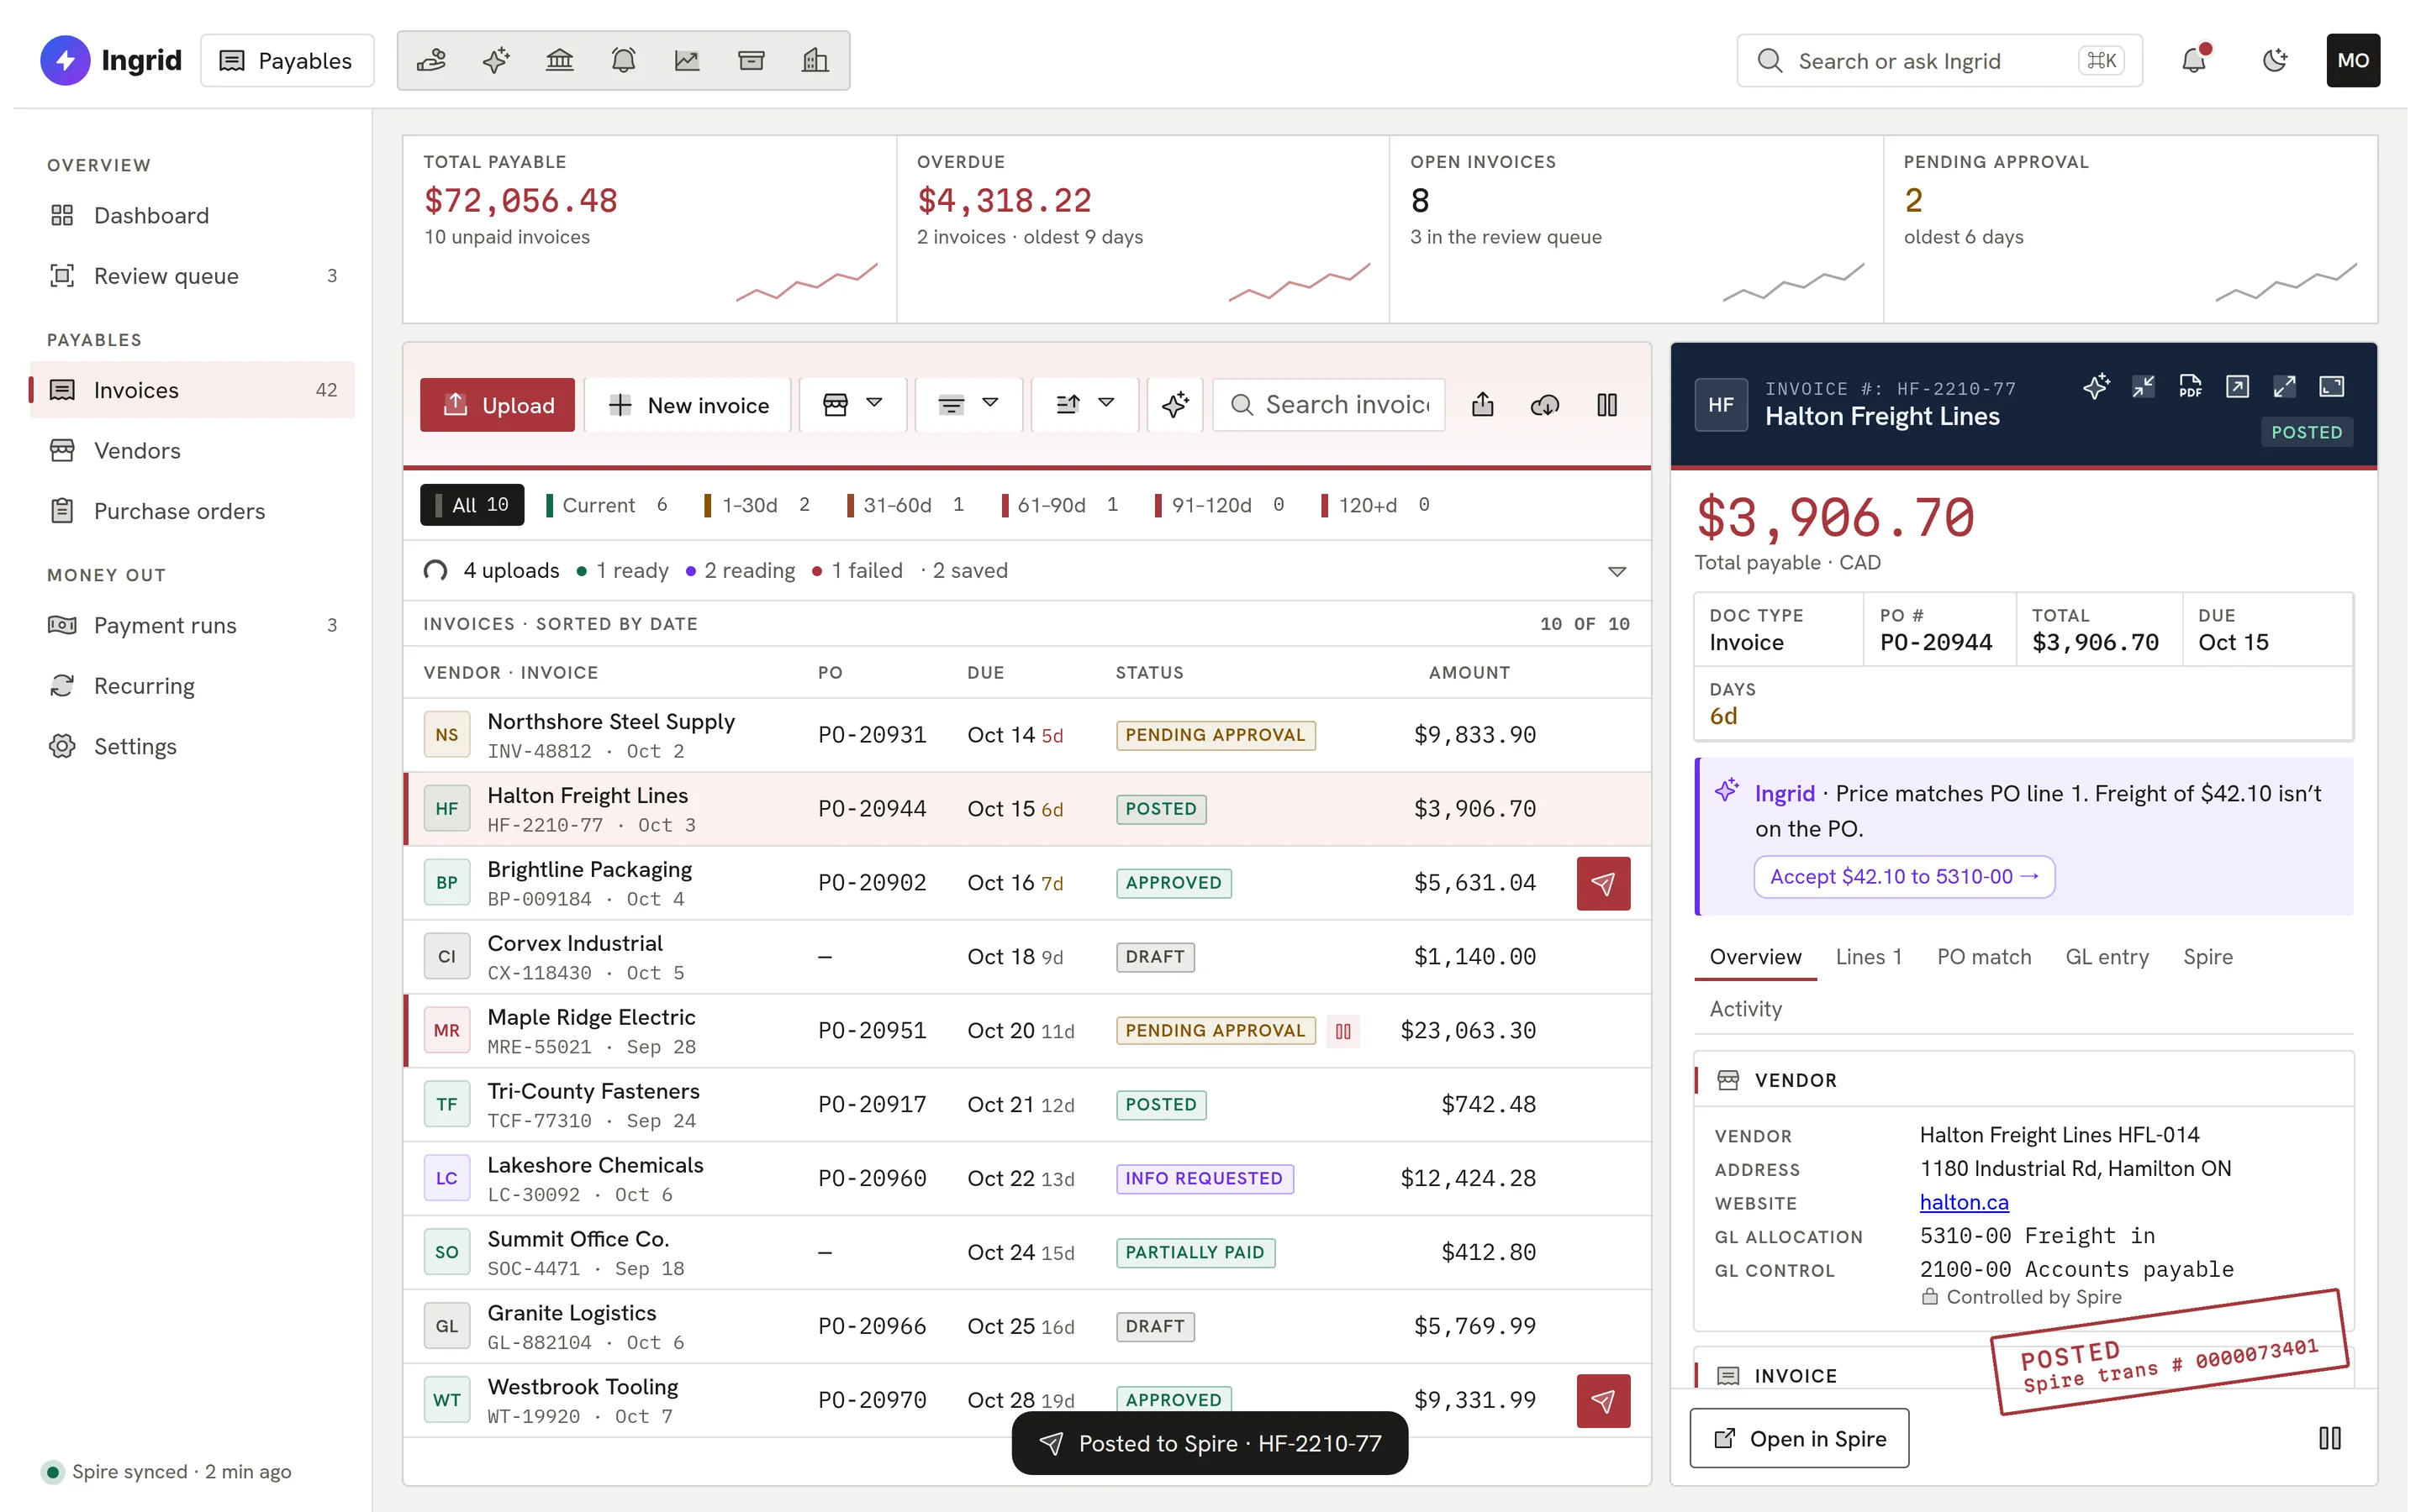Image resolution: width=2421 pixels, height=1512 pixels.
Task: Open the trend chart toolbar icon
Action: (x=688, y=60)
